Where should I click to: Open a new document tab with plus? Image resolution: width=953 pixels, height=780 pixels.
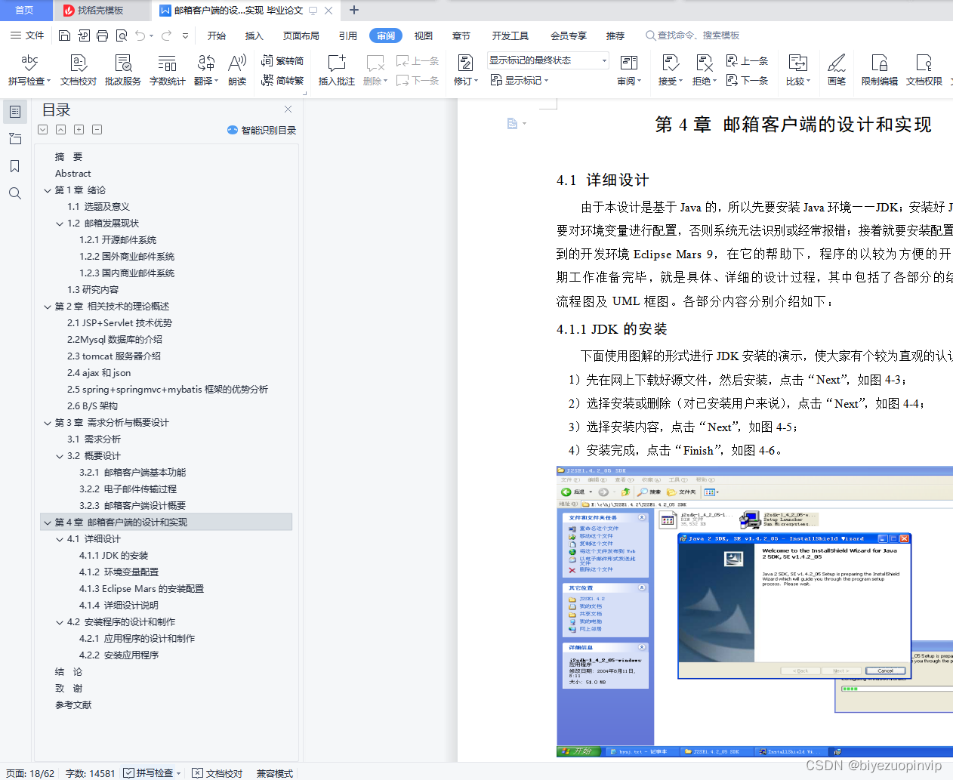354,11
